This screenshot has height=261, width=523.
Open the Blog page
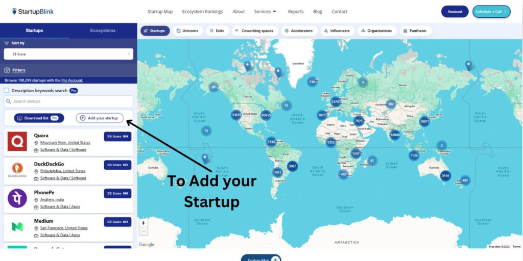(318, 11)
